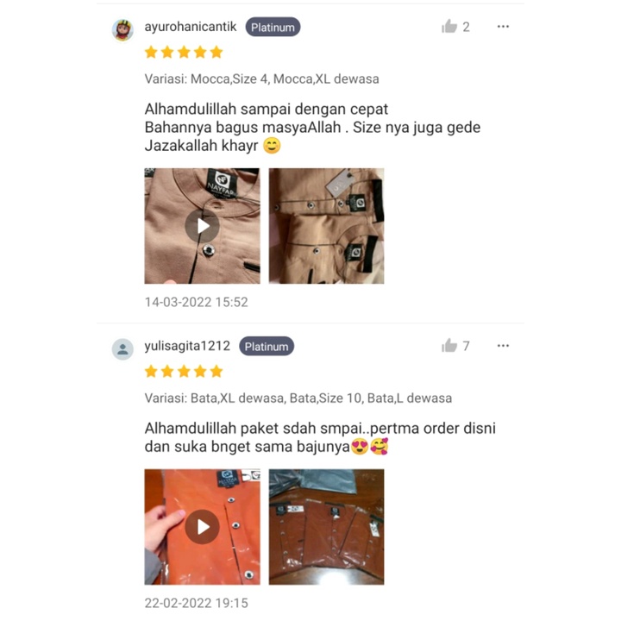
Task: Select the Bata variation text line
Action: (x=298, y=398)
